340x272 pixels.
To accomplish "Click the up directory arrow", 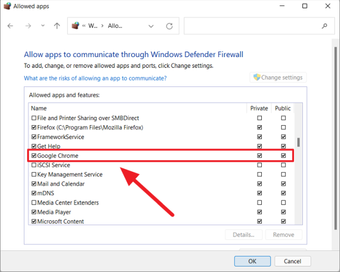I will tap(57, 26).
